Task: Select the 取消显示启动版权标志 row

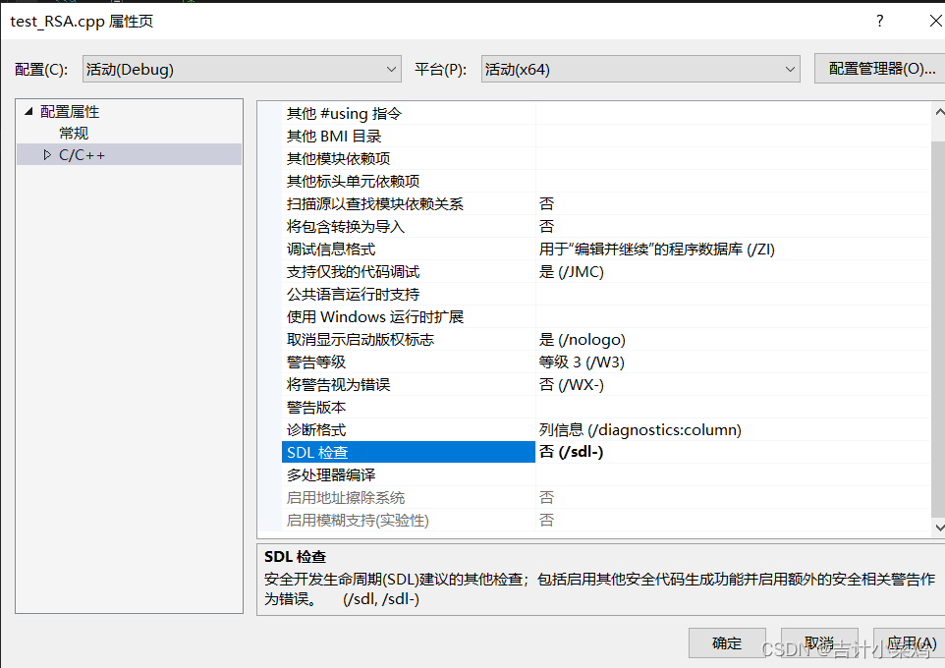Action: pos(393,339)
